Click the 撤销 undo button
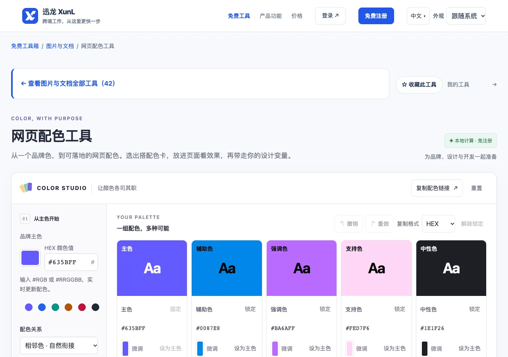The height and width of the screenshot is (357, 508). [348, 224]
